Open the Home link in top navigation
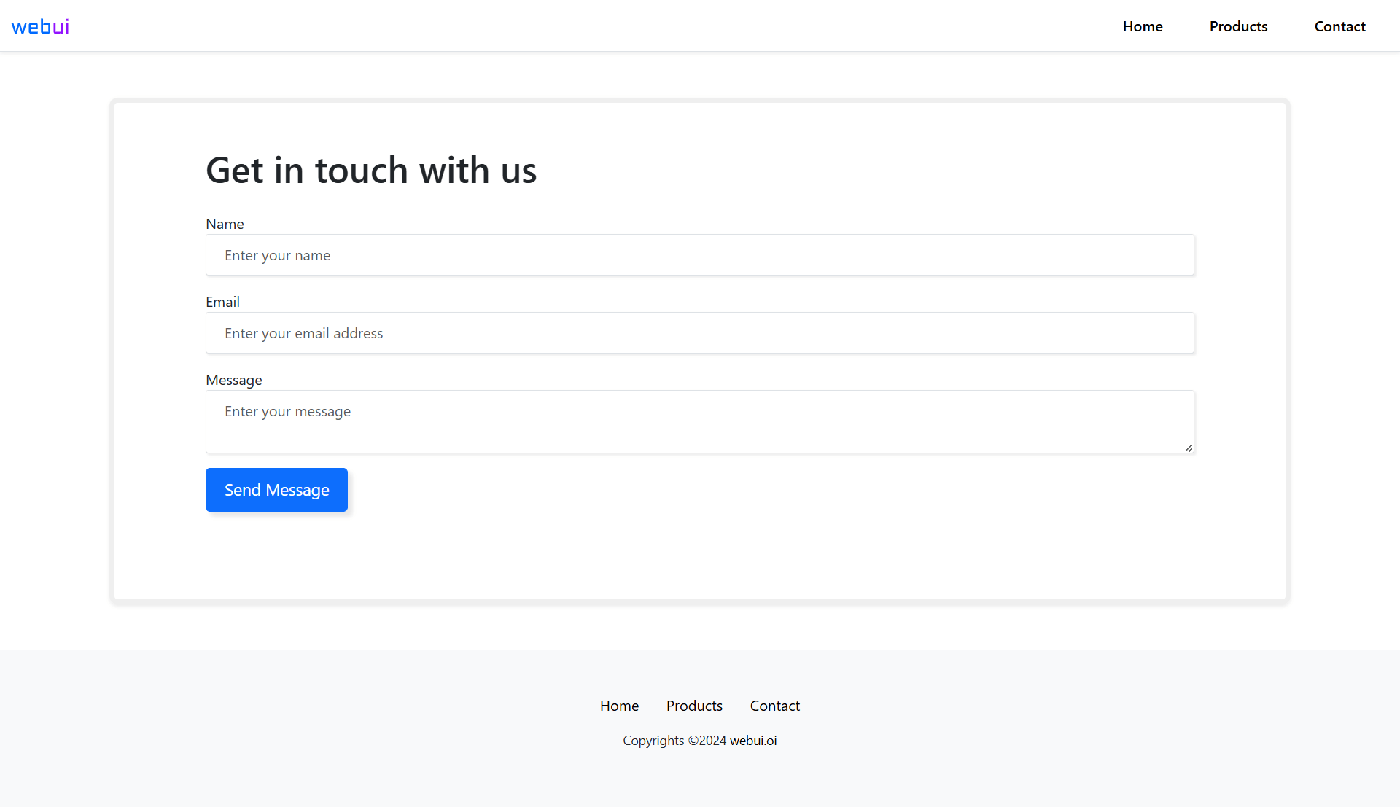Viewport: 1400px width, 807px height. tap(1143, 26)
